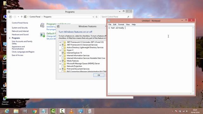
Task: Expand the Print and Document Services node
Action: pyautogui.click(x=60, y=69)
